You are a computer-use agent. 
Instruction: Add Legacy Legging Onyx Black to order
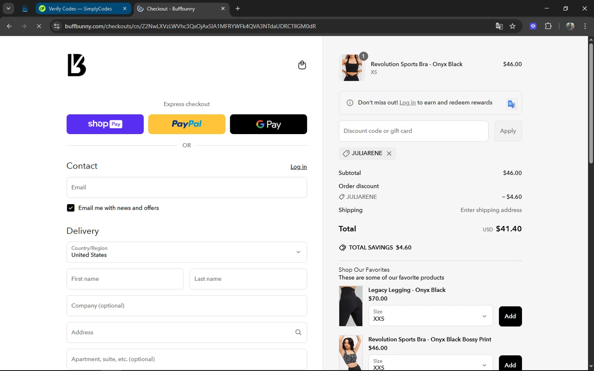[x=510, y=316]
